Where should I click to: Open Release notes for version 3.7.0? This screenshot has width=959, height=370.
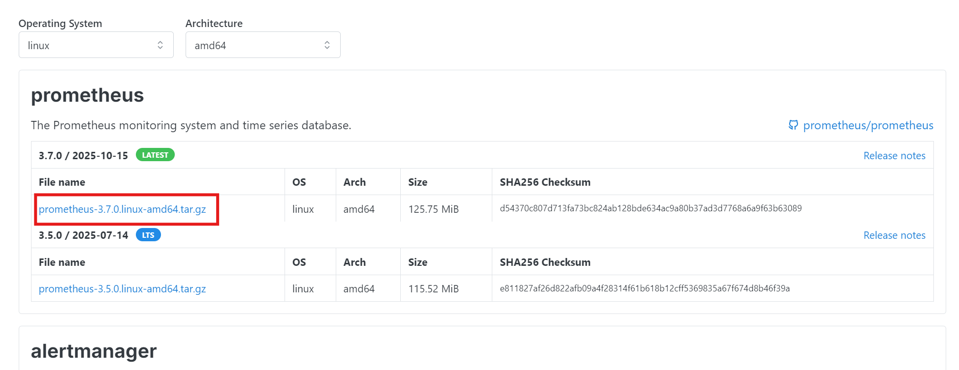[x=894, y=155]
